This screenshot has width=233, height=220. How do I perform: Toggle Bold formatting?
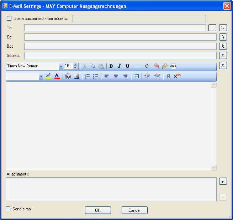111,66
